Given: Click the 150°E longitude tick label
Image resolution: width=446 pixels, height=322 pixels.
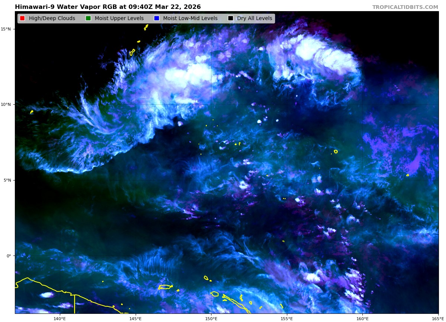Looking at the screenshot, I should pos(211,318).
